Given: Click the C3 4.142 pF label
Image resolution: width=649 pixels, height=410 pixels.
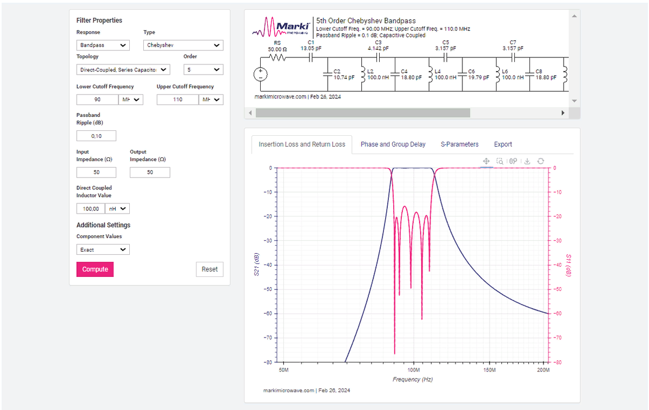Looking at the screenshot, I should tap(378, 45).
